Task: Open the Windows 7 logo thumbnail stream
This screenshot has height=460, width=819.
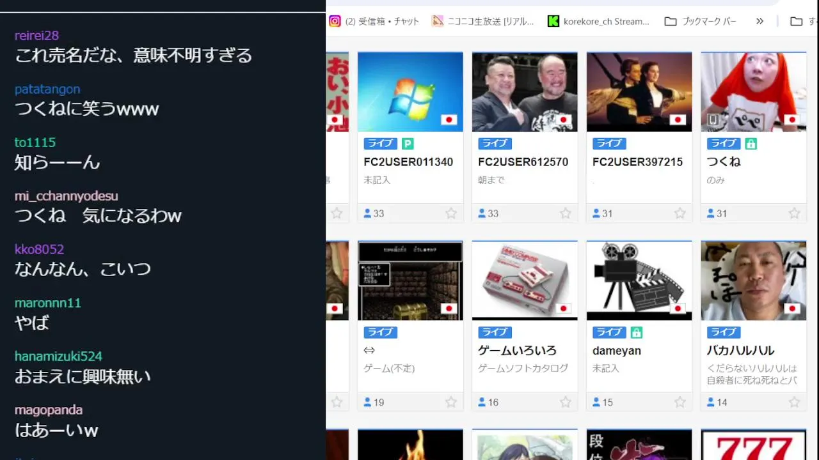Action: [x=410, y=92]
